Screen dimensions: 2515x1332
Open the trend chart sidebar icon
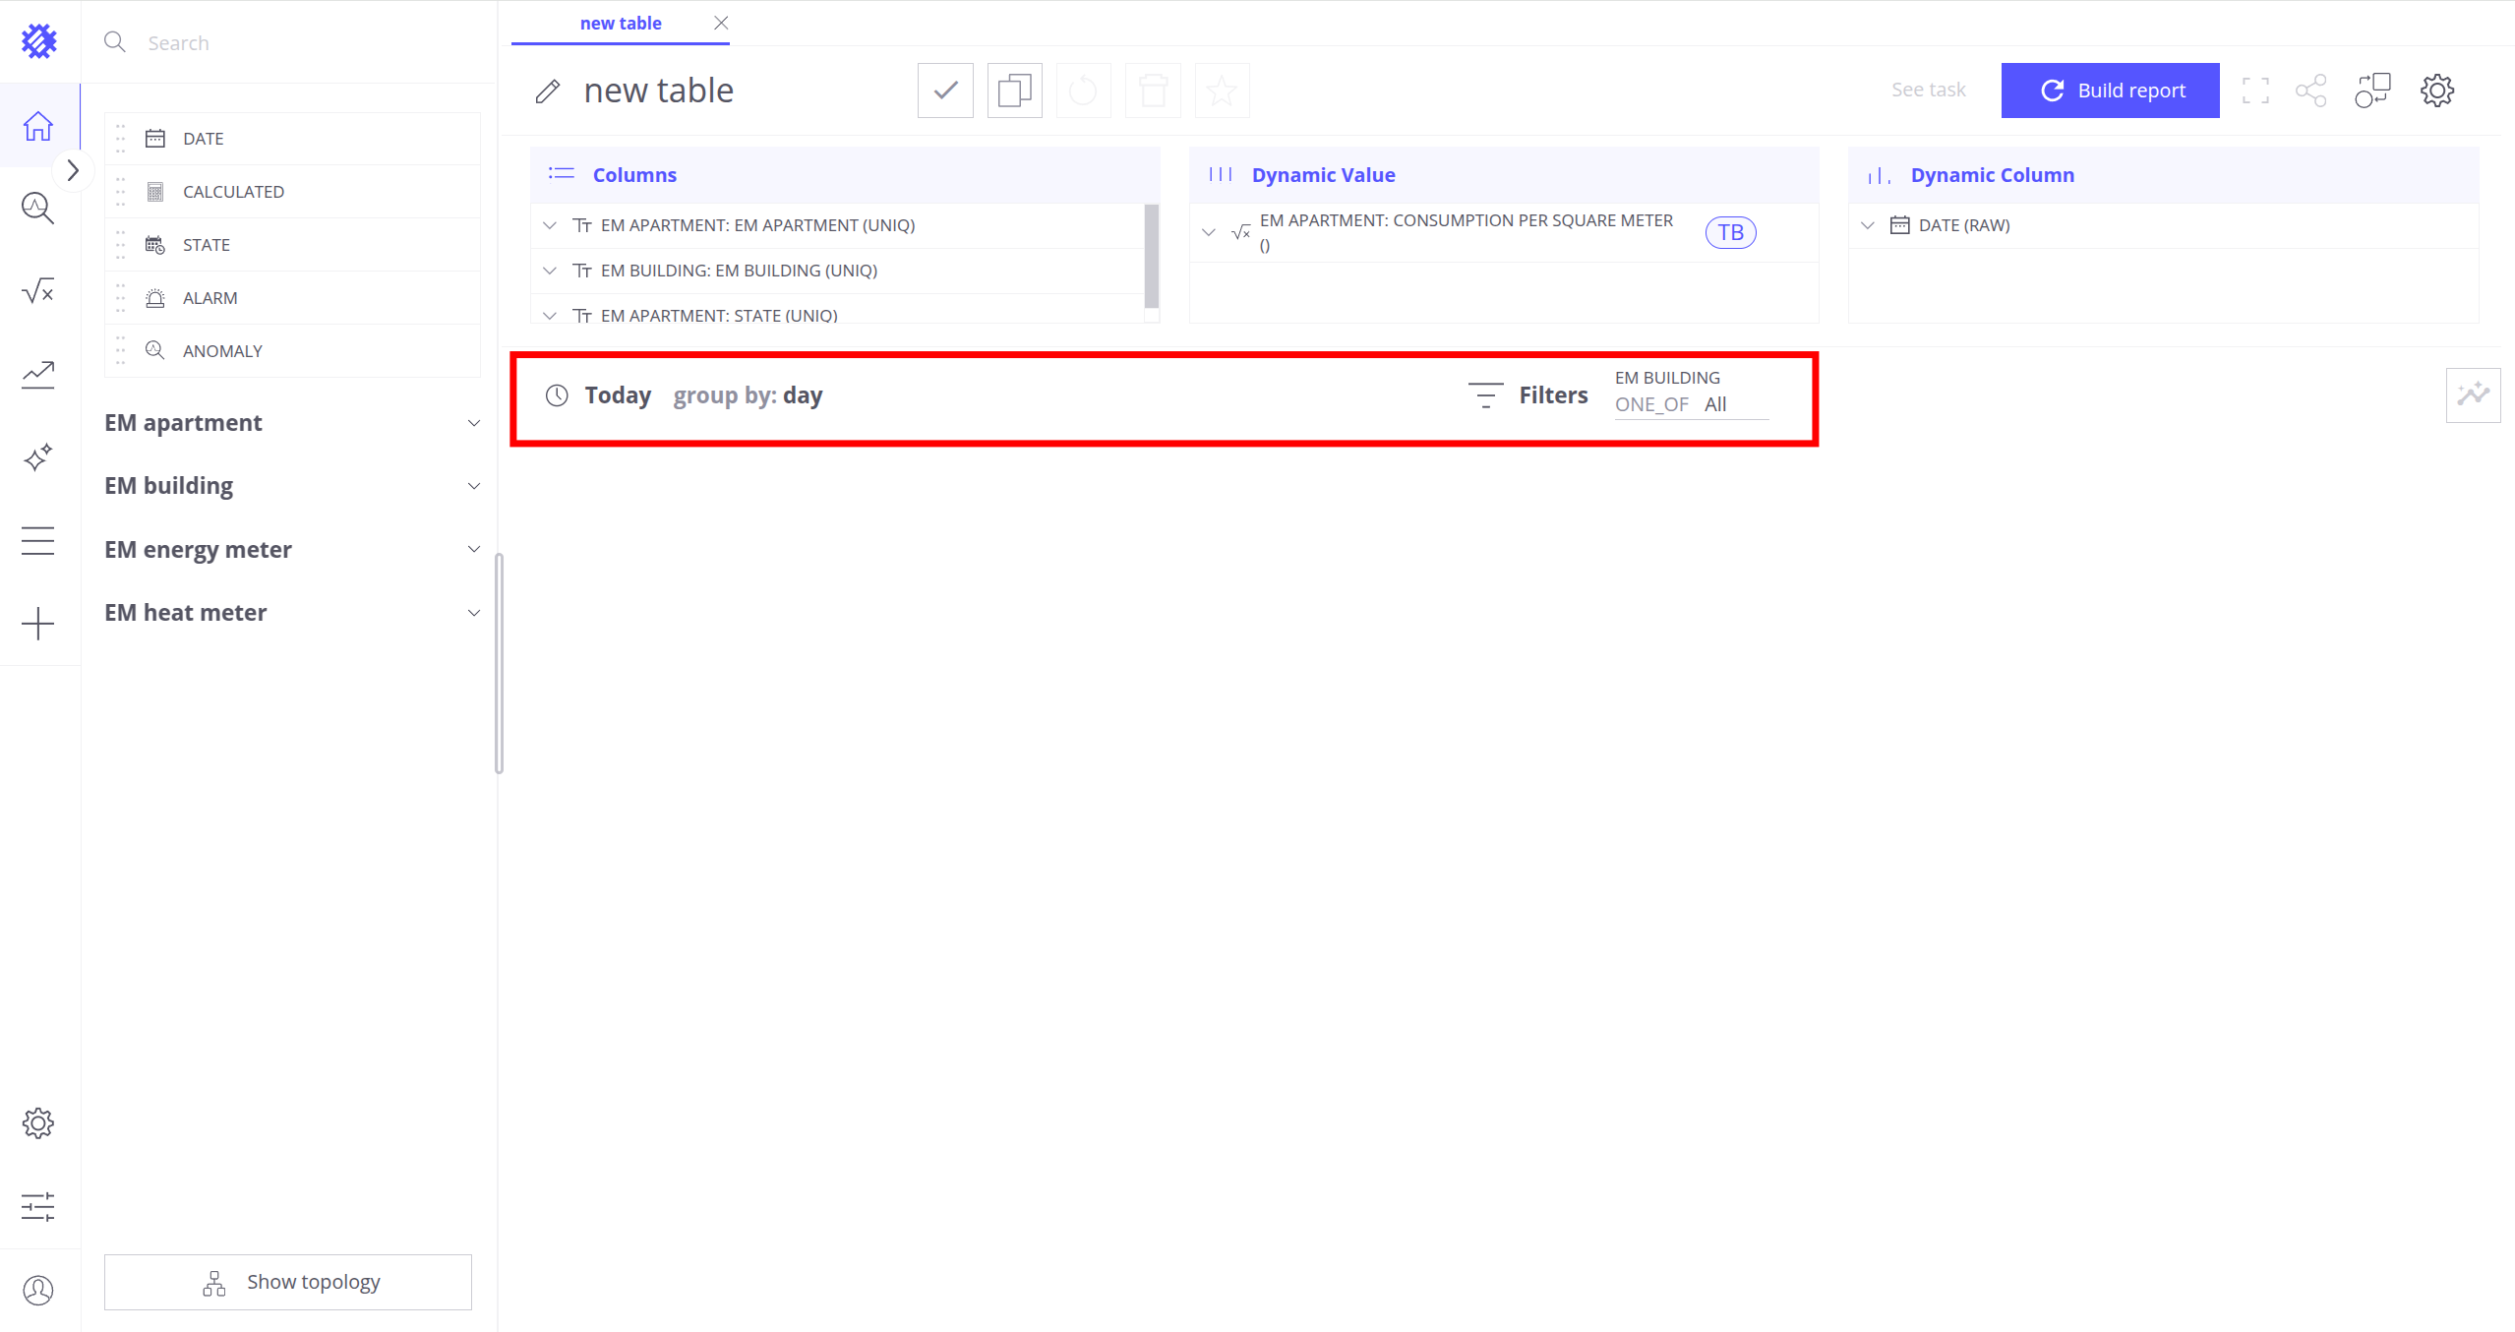coord(38,375)
